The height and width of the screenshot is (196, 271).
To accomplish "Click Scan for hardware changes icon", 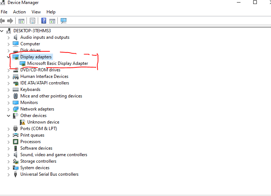I will [64, 21].
